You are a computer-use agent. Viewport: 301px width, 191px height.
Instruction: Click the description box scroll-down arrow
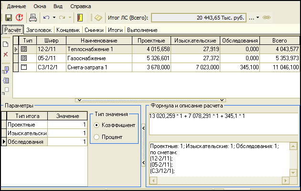[x=292, y=173]
